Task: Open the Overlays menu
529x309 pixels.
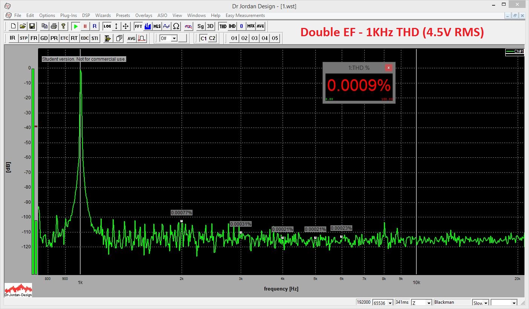Action: (x=144, y=15)
